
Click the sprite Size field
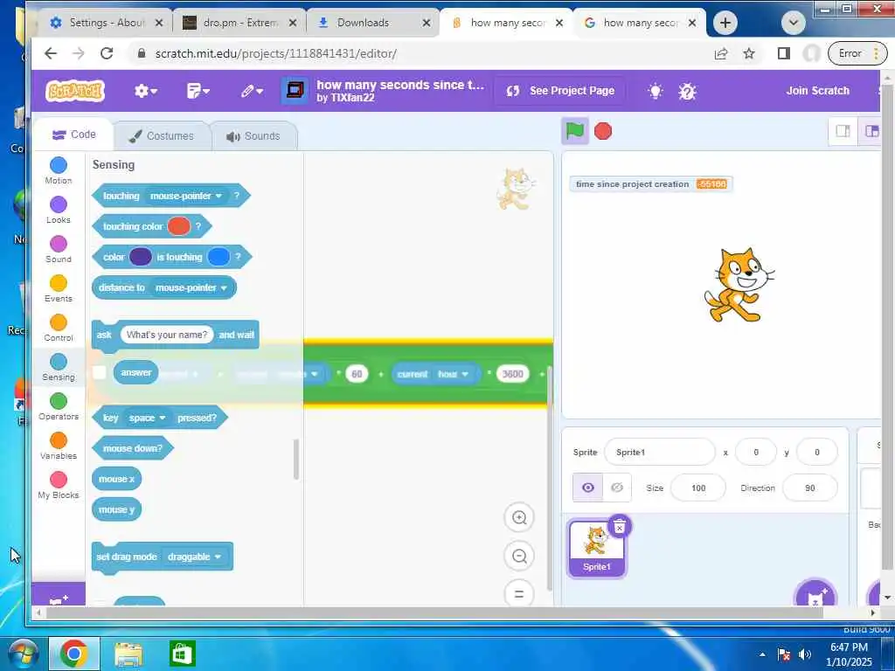click(x=698, y=488)
